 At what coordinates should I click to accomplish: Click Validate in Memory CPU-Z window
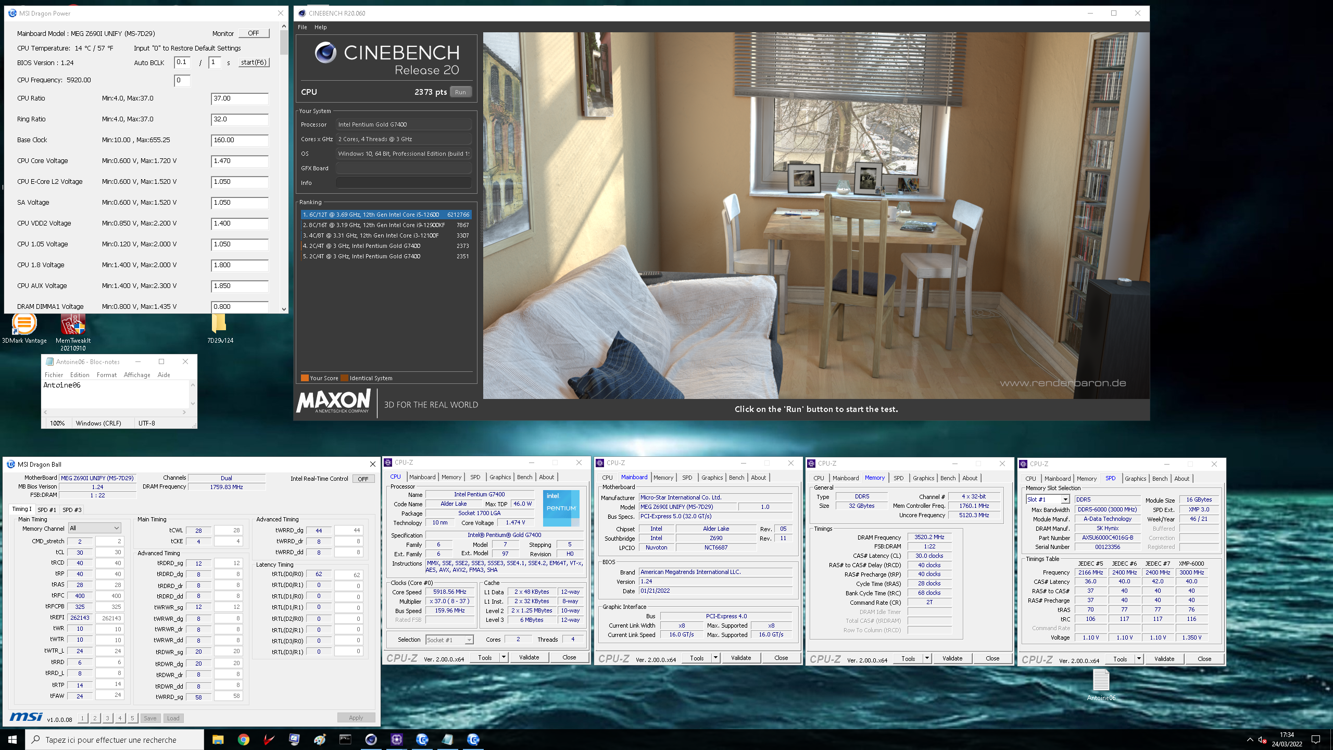point(952,658)
